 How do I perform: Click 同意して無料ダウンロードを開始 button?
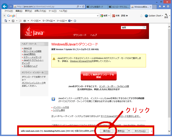[x=99, y=76]
